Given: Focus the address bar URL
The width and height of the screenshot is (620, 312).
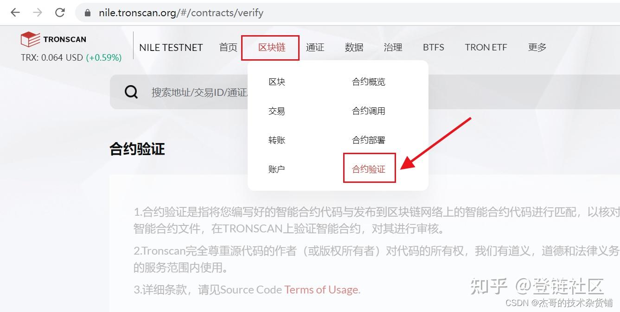Looking at the screenshot, I should pos(181,13).
